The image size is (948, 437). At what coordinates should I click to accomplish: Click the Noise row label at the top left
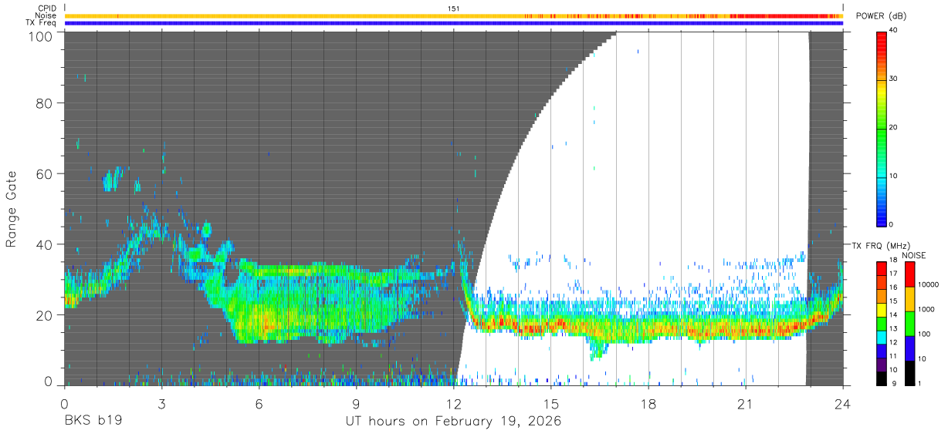[x=46, y=15]
